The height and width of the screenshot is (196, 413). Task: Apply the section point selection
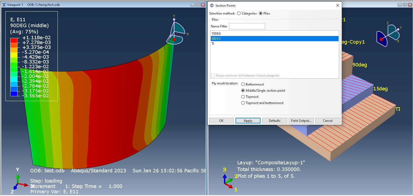[248, 120]
